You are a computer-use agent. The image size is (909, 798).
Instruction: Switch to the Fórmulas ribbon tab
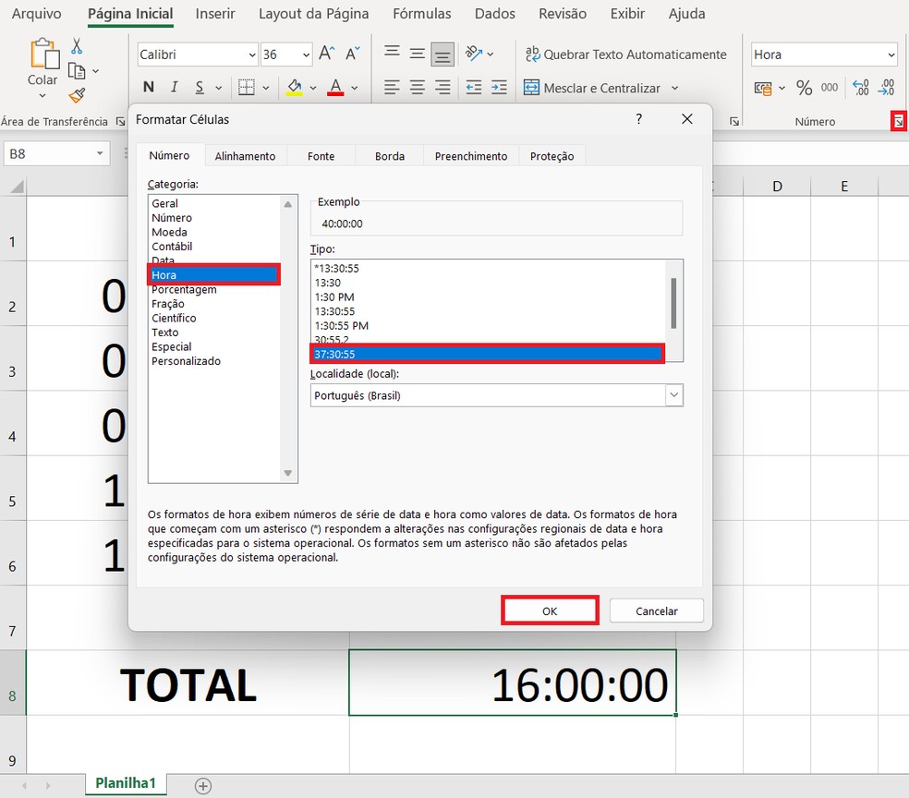click(x=421, y=14)
